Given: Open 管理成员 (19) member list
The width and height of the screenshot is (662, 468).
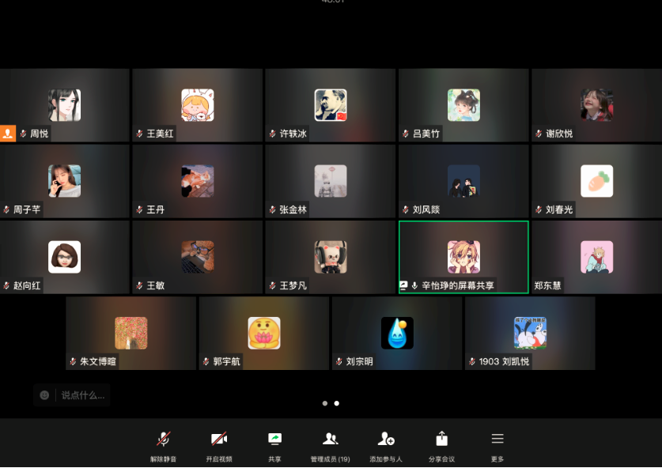Looking at the screenshot, I should click(331, 440).
